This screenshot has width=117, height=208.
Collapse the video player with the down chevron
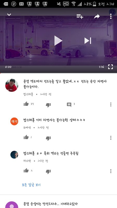9,15
